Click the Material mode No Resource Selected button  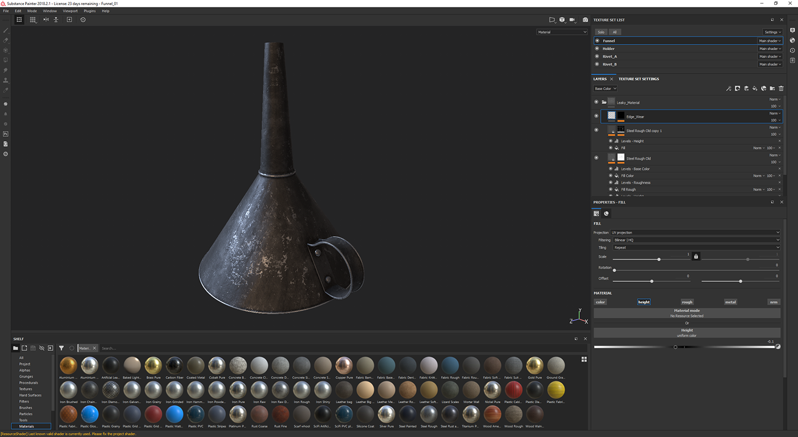pos(687,313)
